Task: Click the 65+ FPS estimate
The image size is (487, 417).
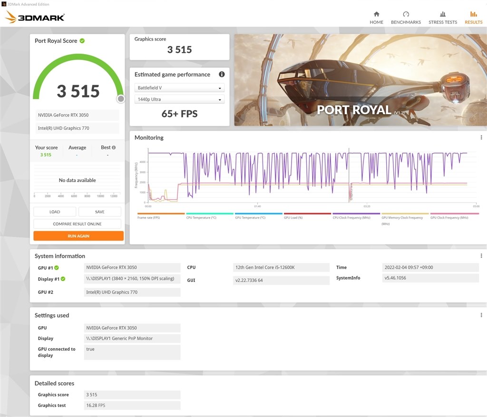Action: pos(179,114)
